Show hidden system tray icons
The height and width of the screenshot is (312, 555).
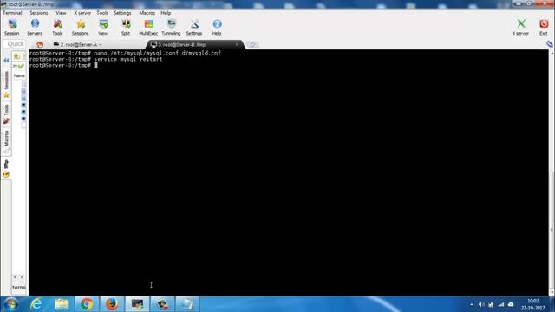pyautogui.click(x=472, y=304)
